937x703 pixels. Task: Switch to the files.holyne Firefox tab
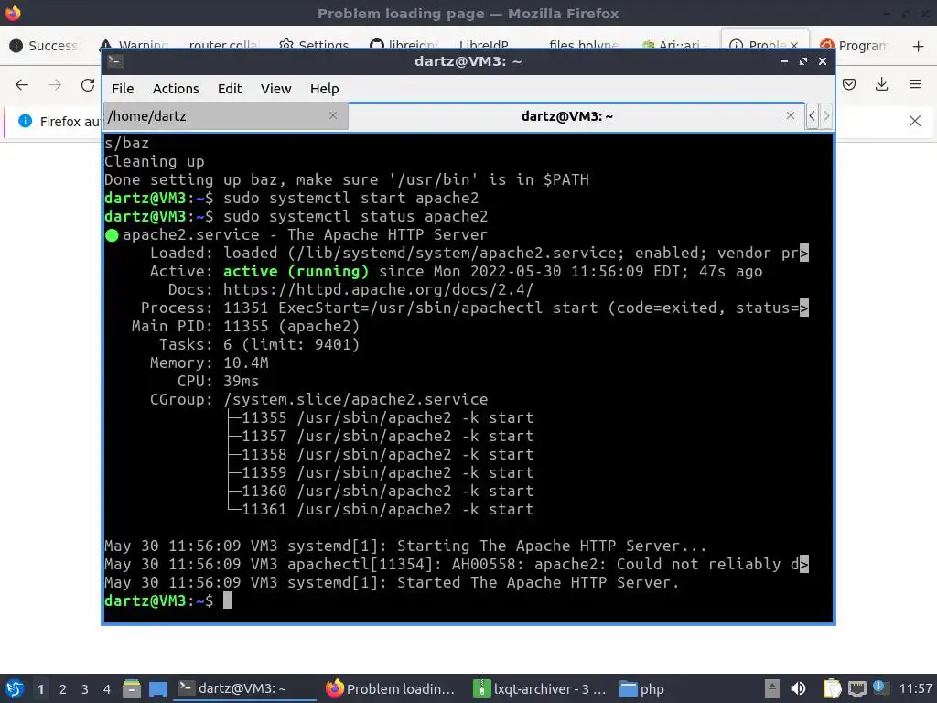pyautogui.click(x=584, y=46)
